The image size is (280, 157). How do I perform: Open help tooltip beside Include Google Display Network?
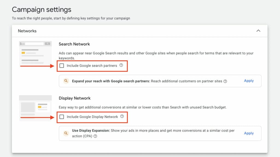pyautogui.click(x=122, y=117)
